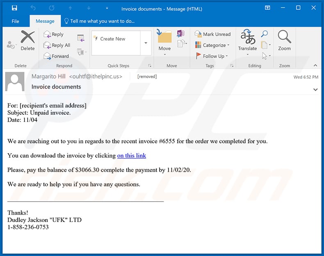
Task: Delete this email message
Action: coord(27,40)
